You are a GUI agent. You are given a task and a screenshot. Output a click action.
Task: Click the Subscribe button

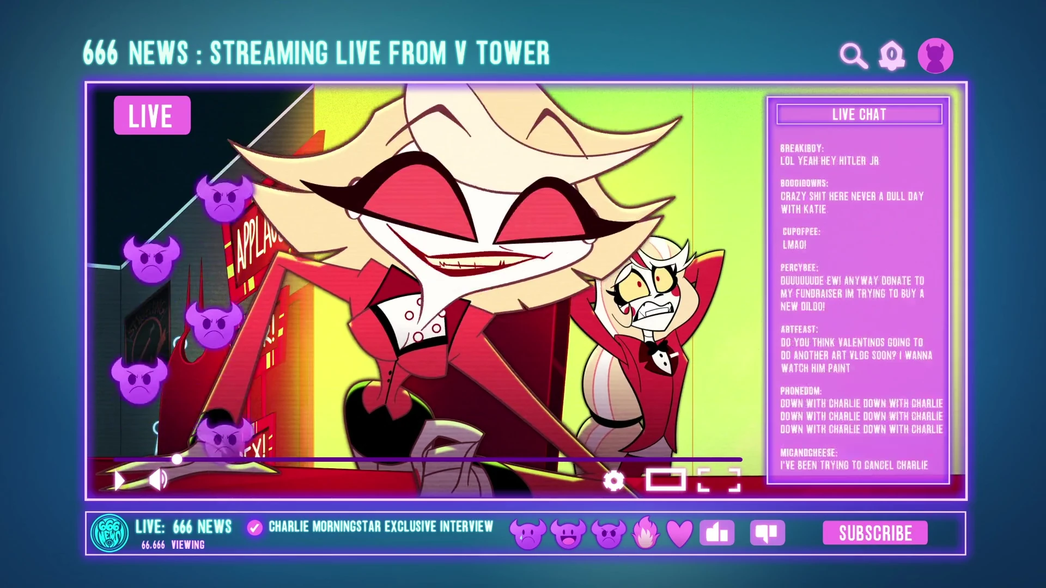pyautogui.click(x=875, y=533)
